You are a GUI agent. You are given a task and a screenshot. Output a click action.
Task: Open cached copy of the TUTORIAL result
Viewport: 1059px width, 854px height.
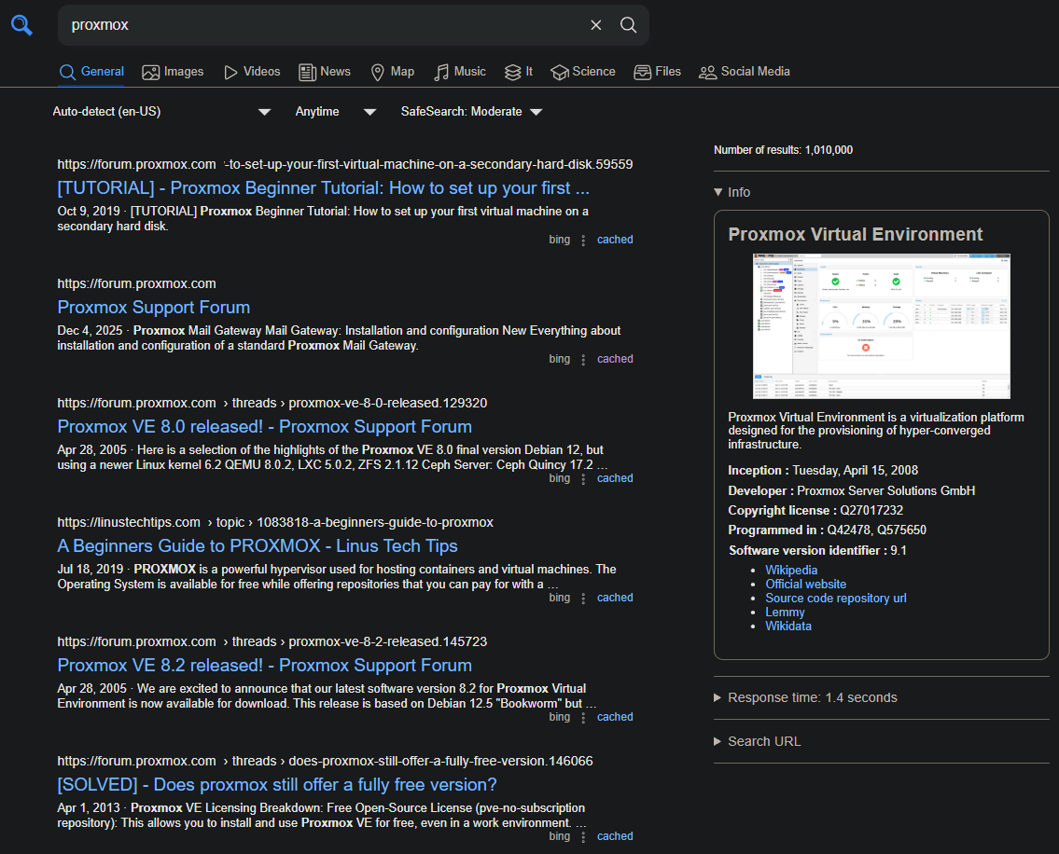click(615, 240)
